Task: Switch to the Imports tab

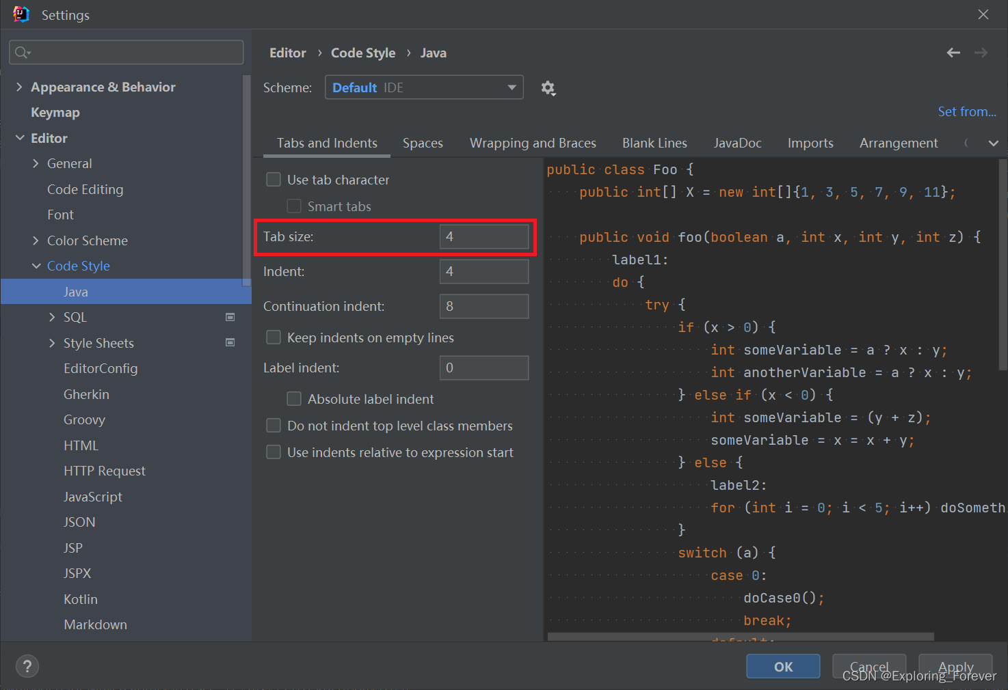Action: coord(810,143)
